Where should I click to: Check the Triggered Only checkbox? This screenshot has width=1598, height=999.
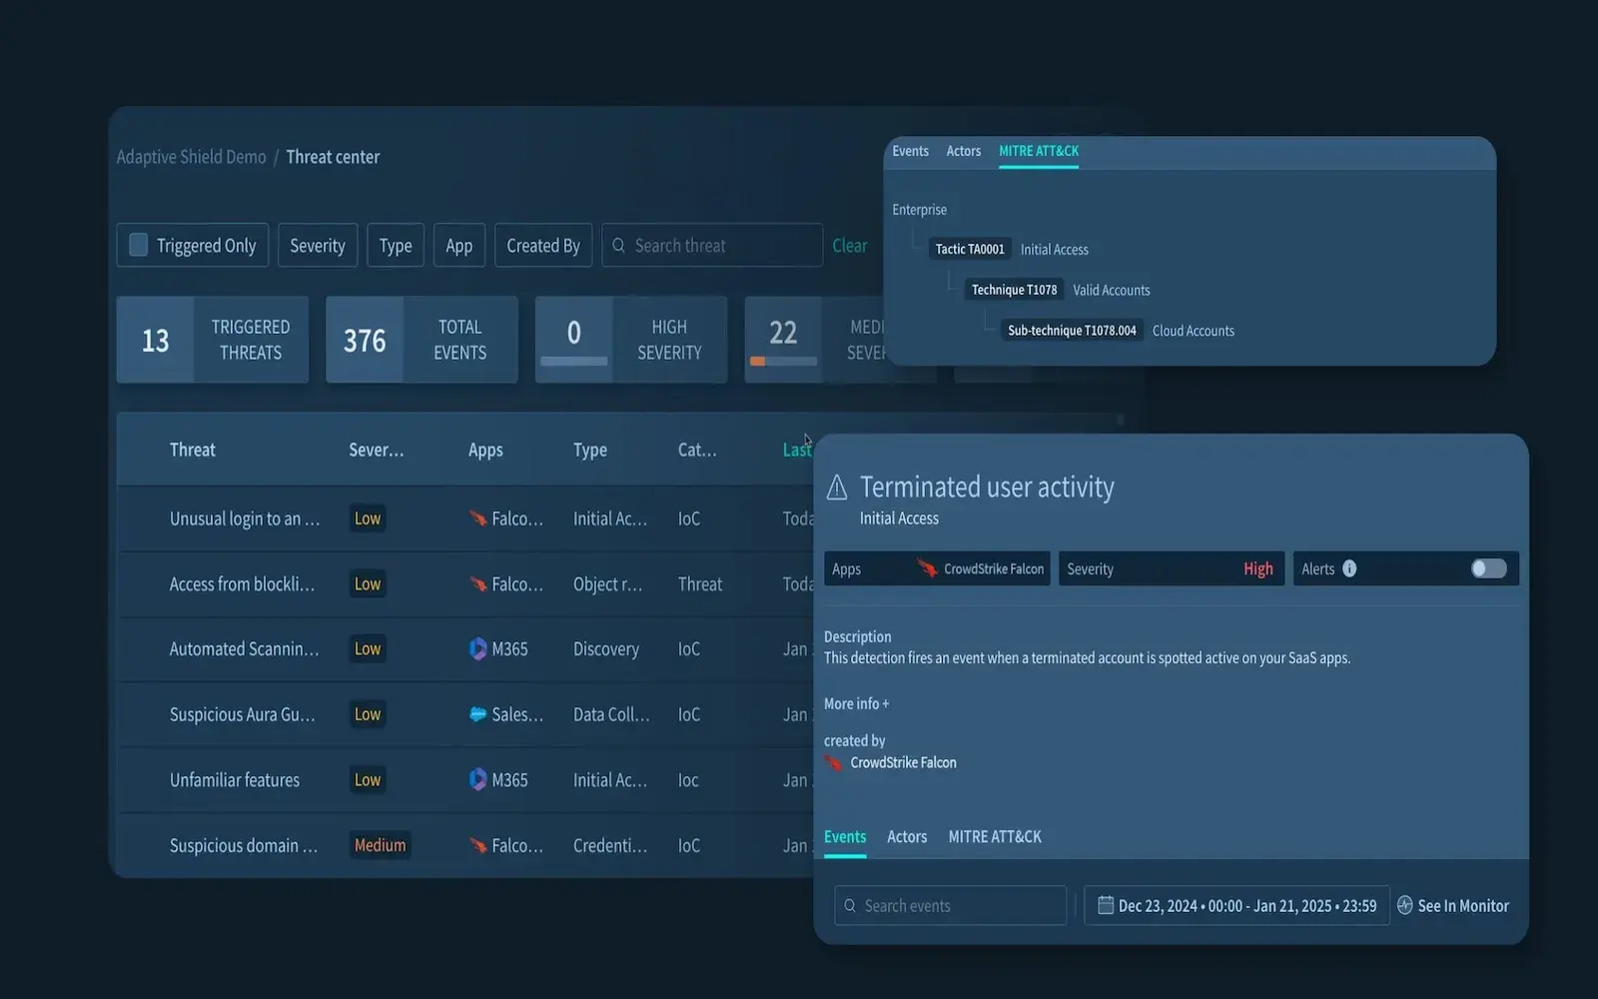139,245
